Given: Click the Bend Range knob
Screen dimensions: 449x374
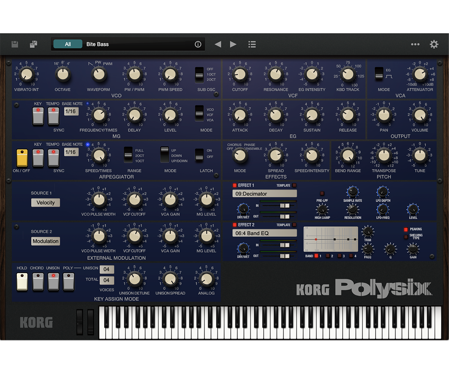Looking at the screenshot, I should (x=348, y=155).
